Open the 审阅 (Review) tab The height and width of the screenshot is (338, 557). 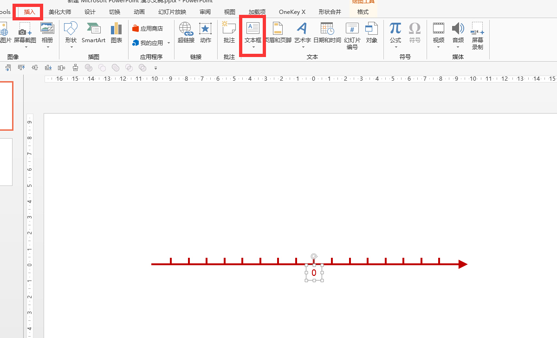pos(205,12)
